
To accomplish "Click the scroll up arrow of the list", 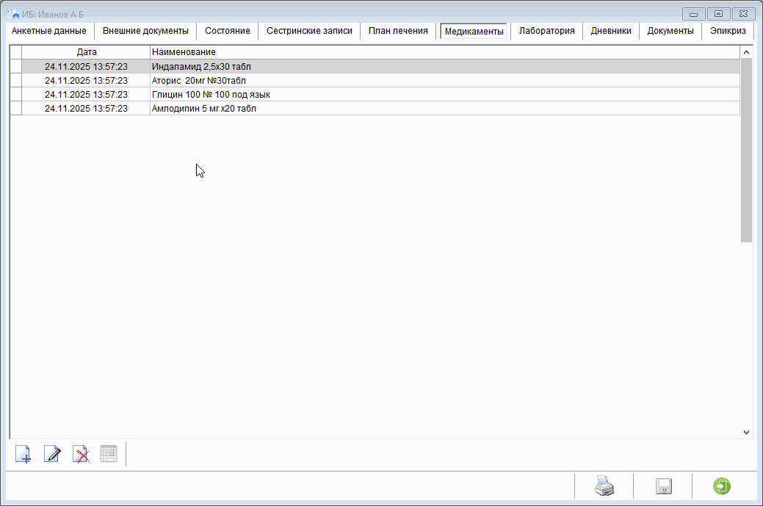I will click(x=746, y=52).
